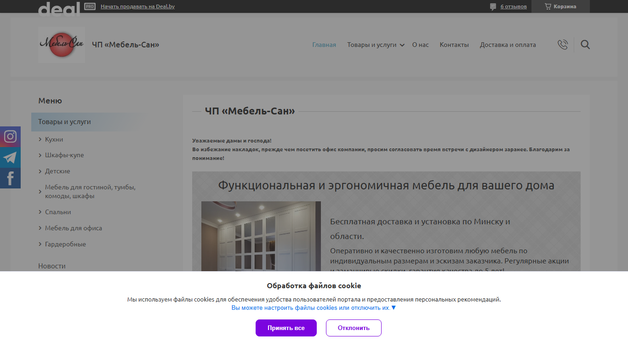Click the Меню sidebar heading
The height and width of the screenshot is (353, 628).
pyautogui.click(x=50, y=101)
